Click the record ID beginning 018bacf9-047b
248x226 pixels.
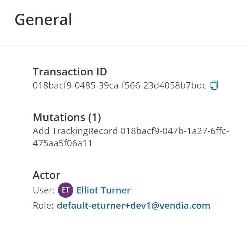click(x=174, y=131)
